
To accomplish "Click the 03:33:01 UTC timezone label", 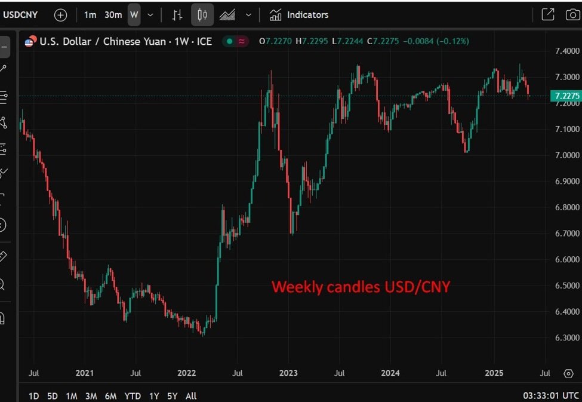I will pyautogui.click(x=551, y=395).
